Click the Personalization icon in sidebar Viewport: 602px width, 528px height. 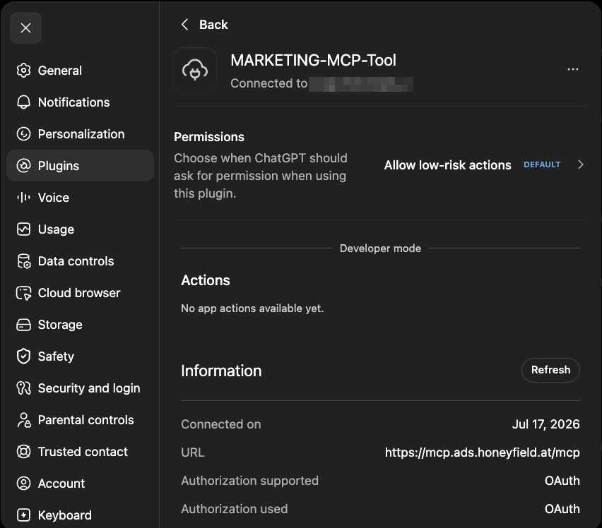point(23,134)
